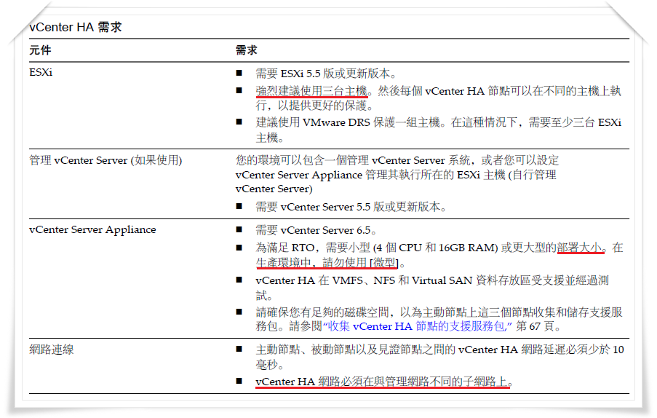Click text '需要 vCenter Server 5.5 版或更新版本'

point(348,207)
